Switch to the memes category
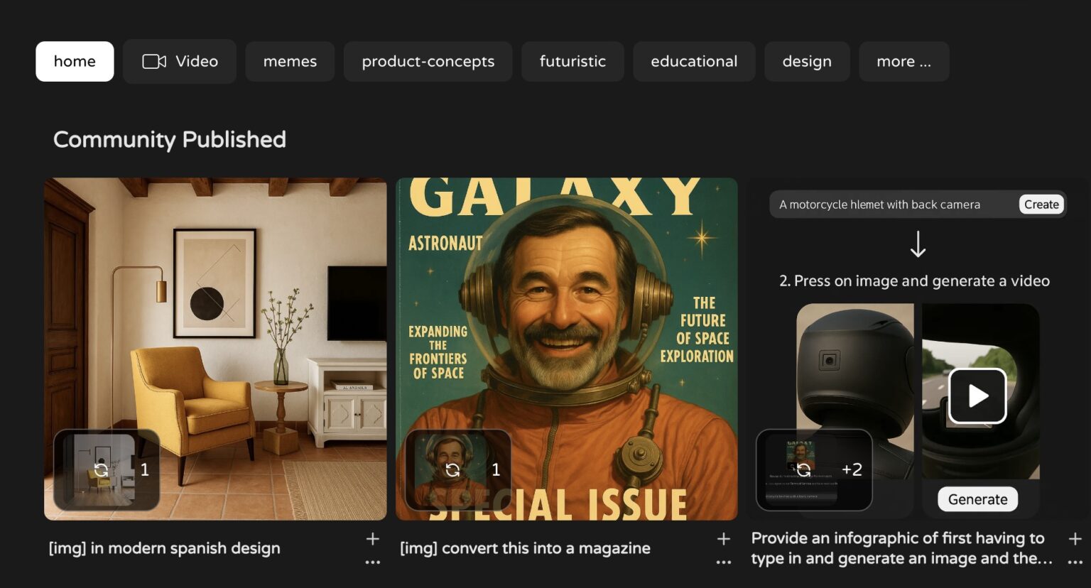 [290, 61]
